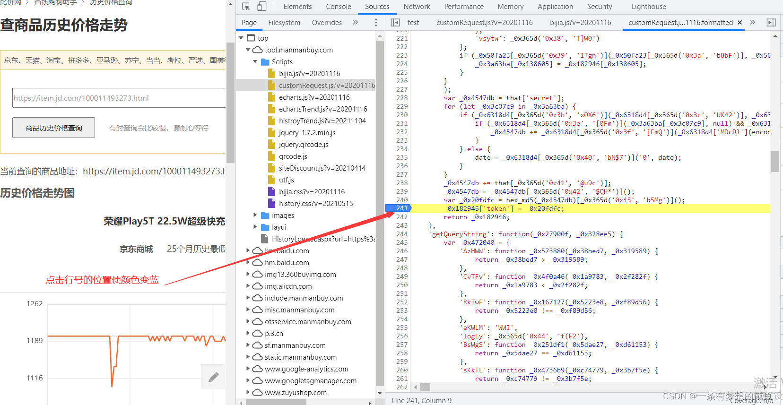The width and height of the screenshot is (783, 405).
Task: Switch to the bijia.js?v=20201116 editor tab
Action: tap(581, 22)
